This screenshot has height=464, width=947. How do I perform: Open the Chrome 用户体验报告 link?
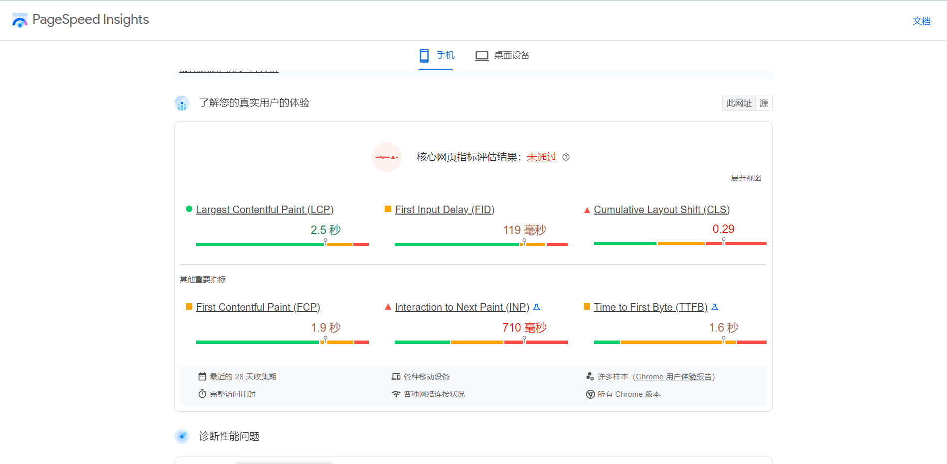[x=674, y=376]
